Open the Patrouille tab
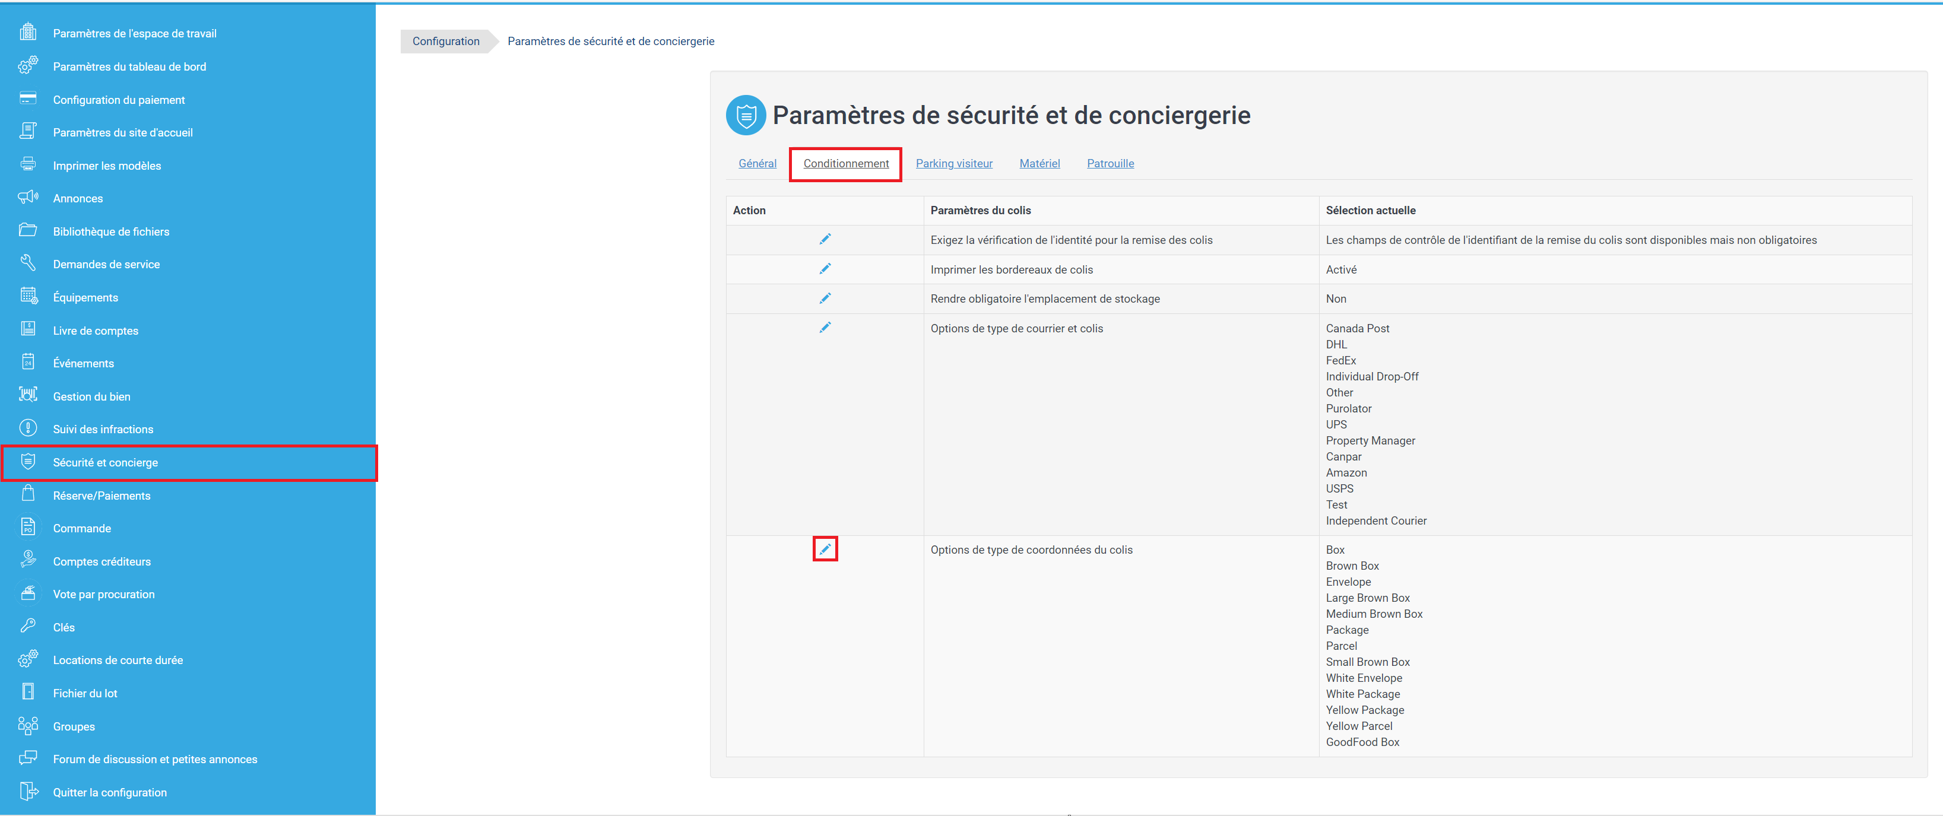The width and height of the screenshot is (1943, 816). pos(1110,163)
